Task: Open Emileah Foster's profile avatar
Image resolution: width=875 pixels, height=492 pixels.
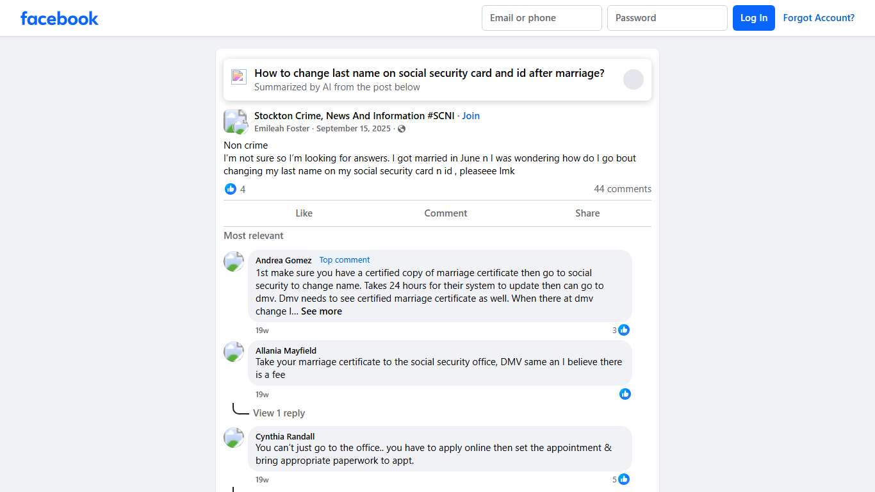Action: [x=234, y=121]
